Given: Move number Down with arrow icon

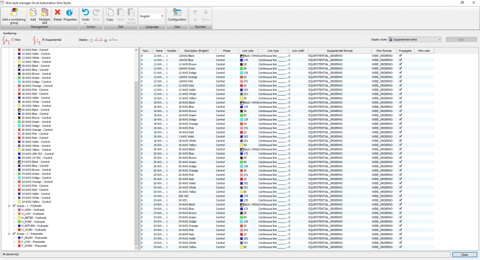Looking at the screenshot, I should (x=206, y=12).
